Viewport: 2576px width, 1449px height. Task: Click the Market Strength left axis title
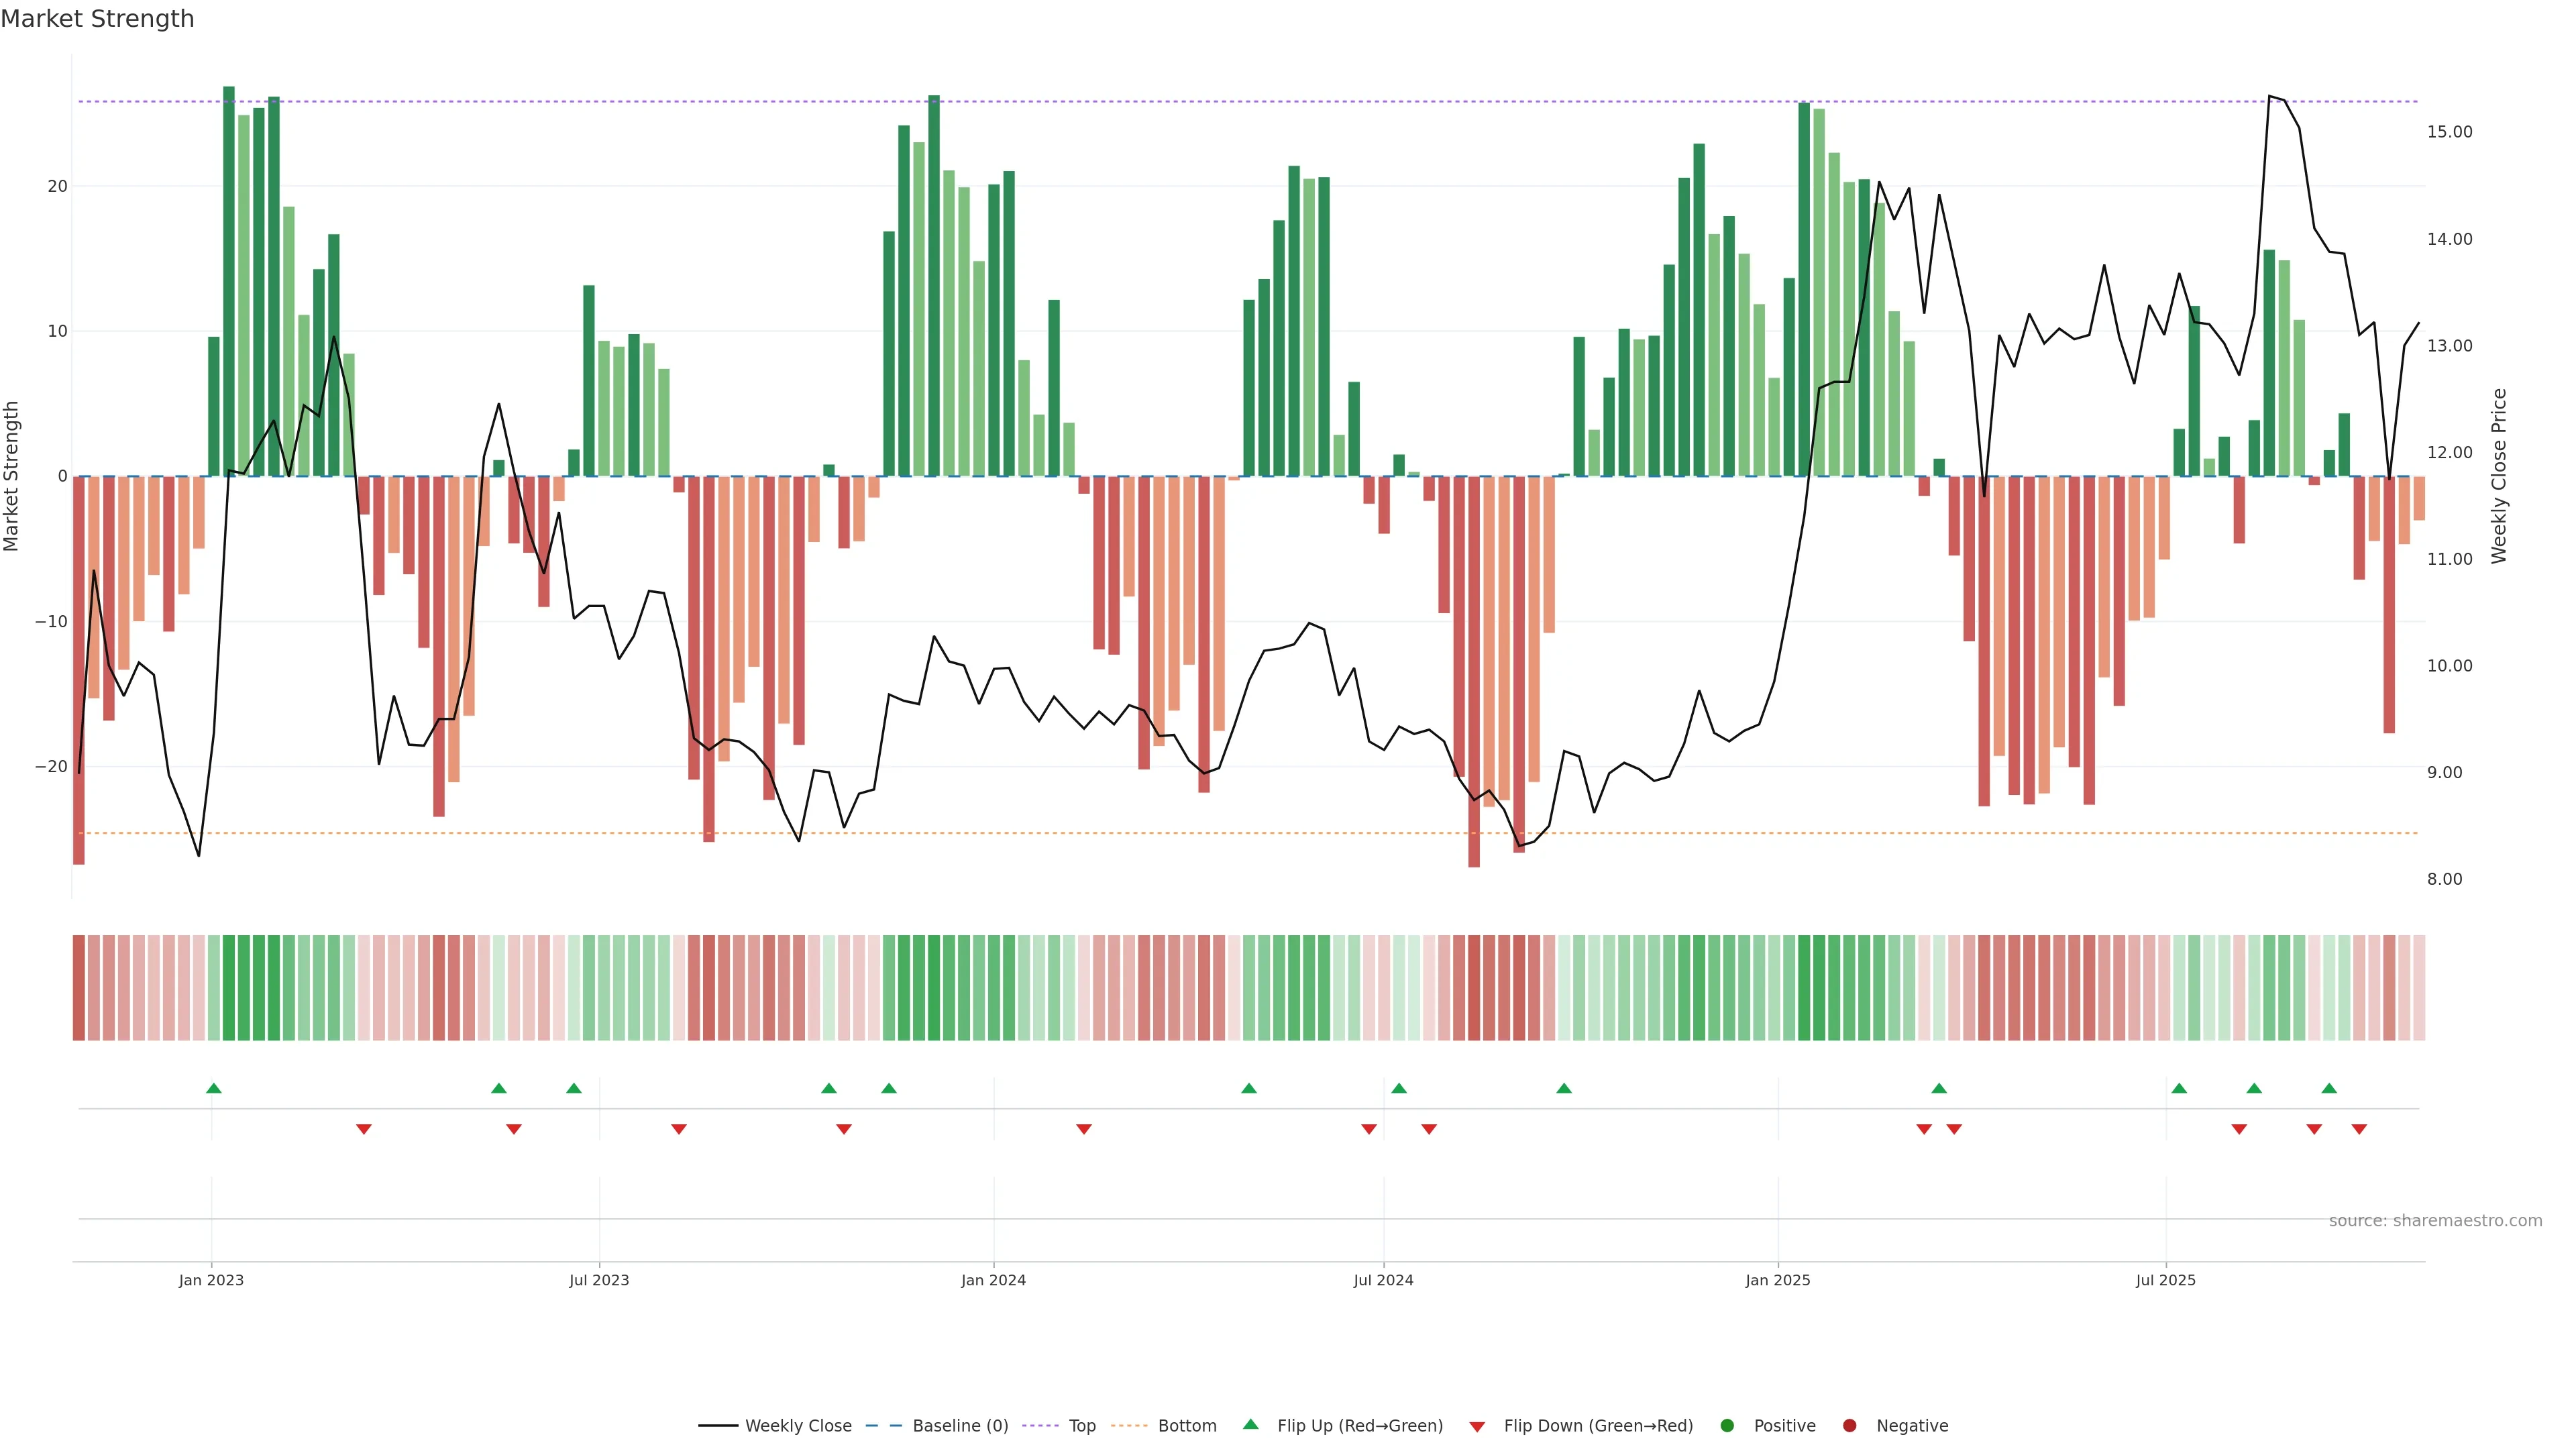(x=12, y=476)
